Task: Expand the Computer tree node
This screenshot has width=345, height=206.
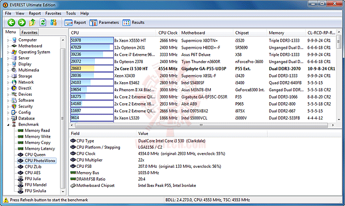Action: (8, 40)
